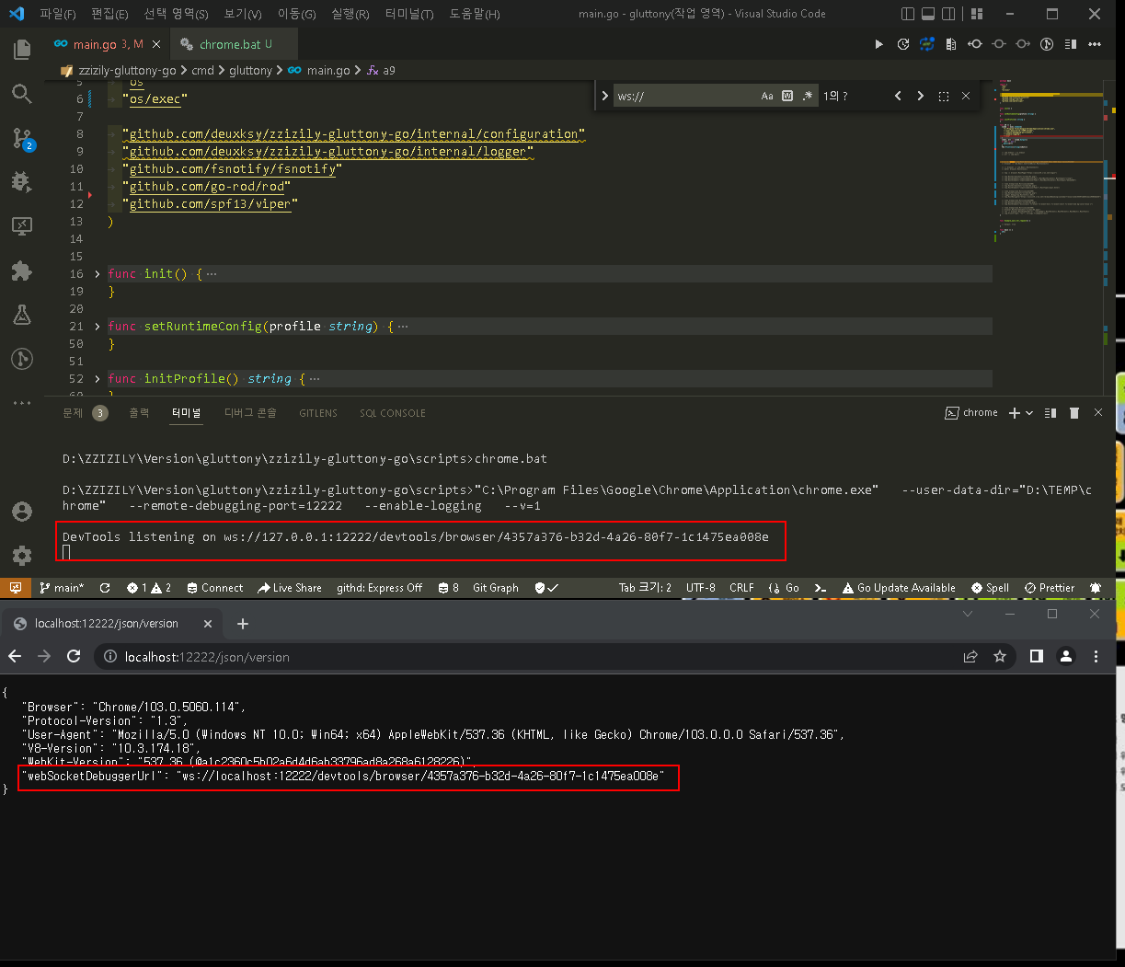
Task: Open the Remote Explorer view
Action: (x=22, y=226)
